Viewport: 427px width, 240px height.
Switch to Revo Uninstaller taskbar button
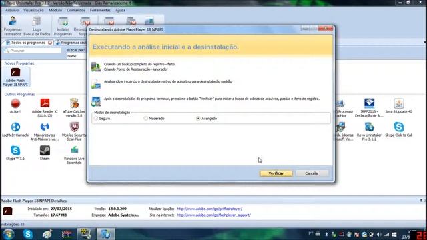[x=105, y=234]
